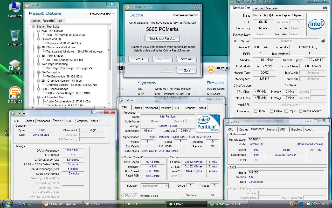Click the Switch between windows quick launch icon

click(25, 204)
